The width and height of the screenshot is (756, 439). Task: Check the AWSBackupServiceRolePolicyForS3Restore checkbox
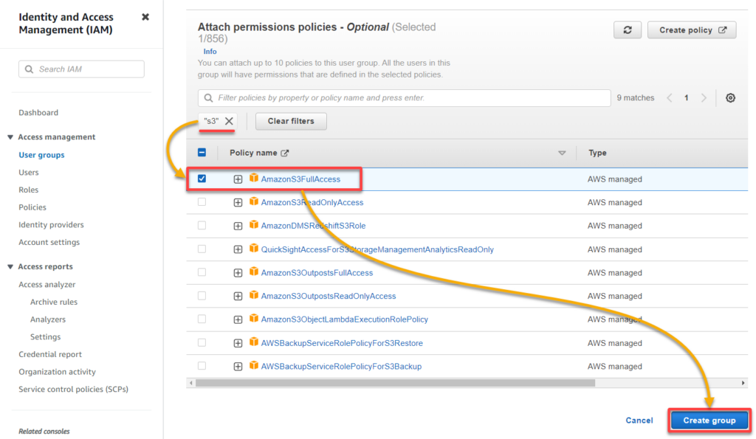coord(202,342)
